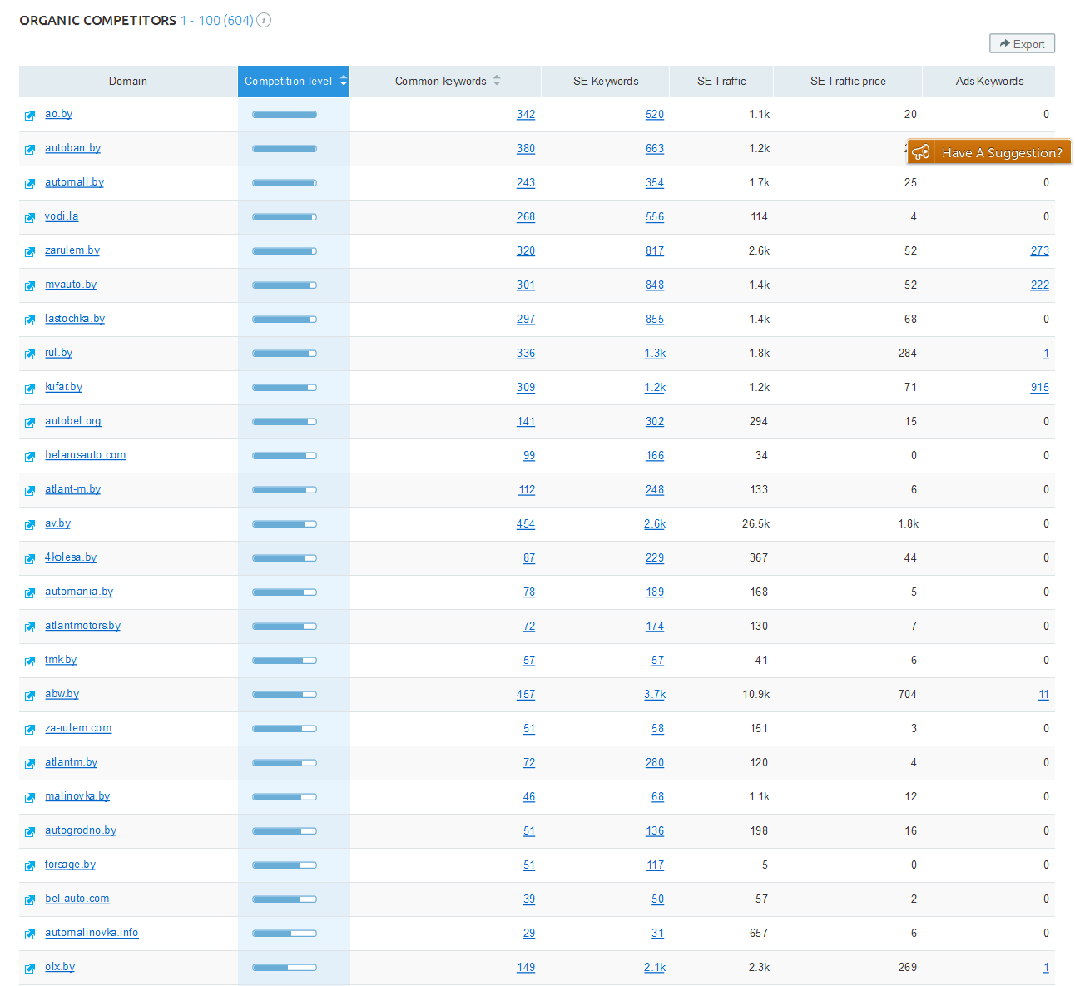Image resolution: width=1075 pixels, height=986 pixels.
Task: Sort table by Common keywords
Action: click(446, 82)
